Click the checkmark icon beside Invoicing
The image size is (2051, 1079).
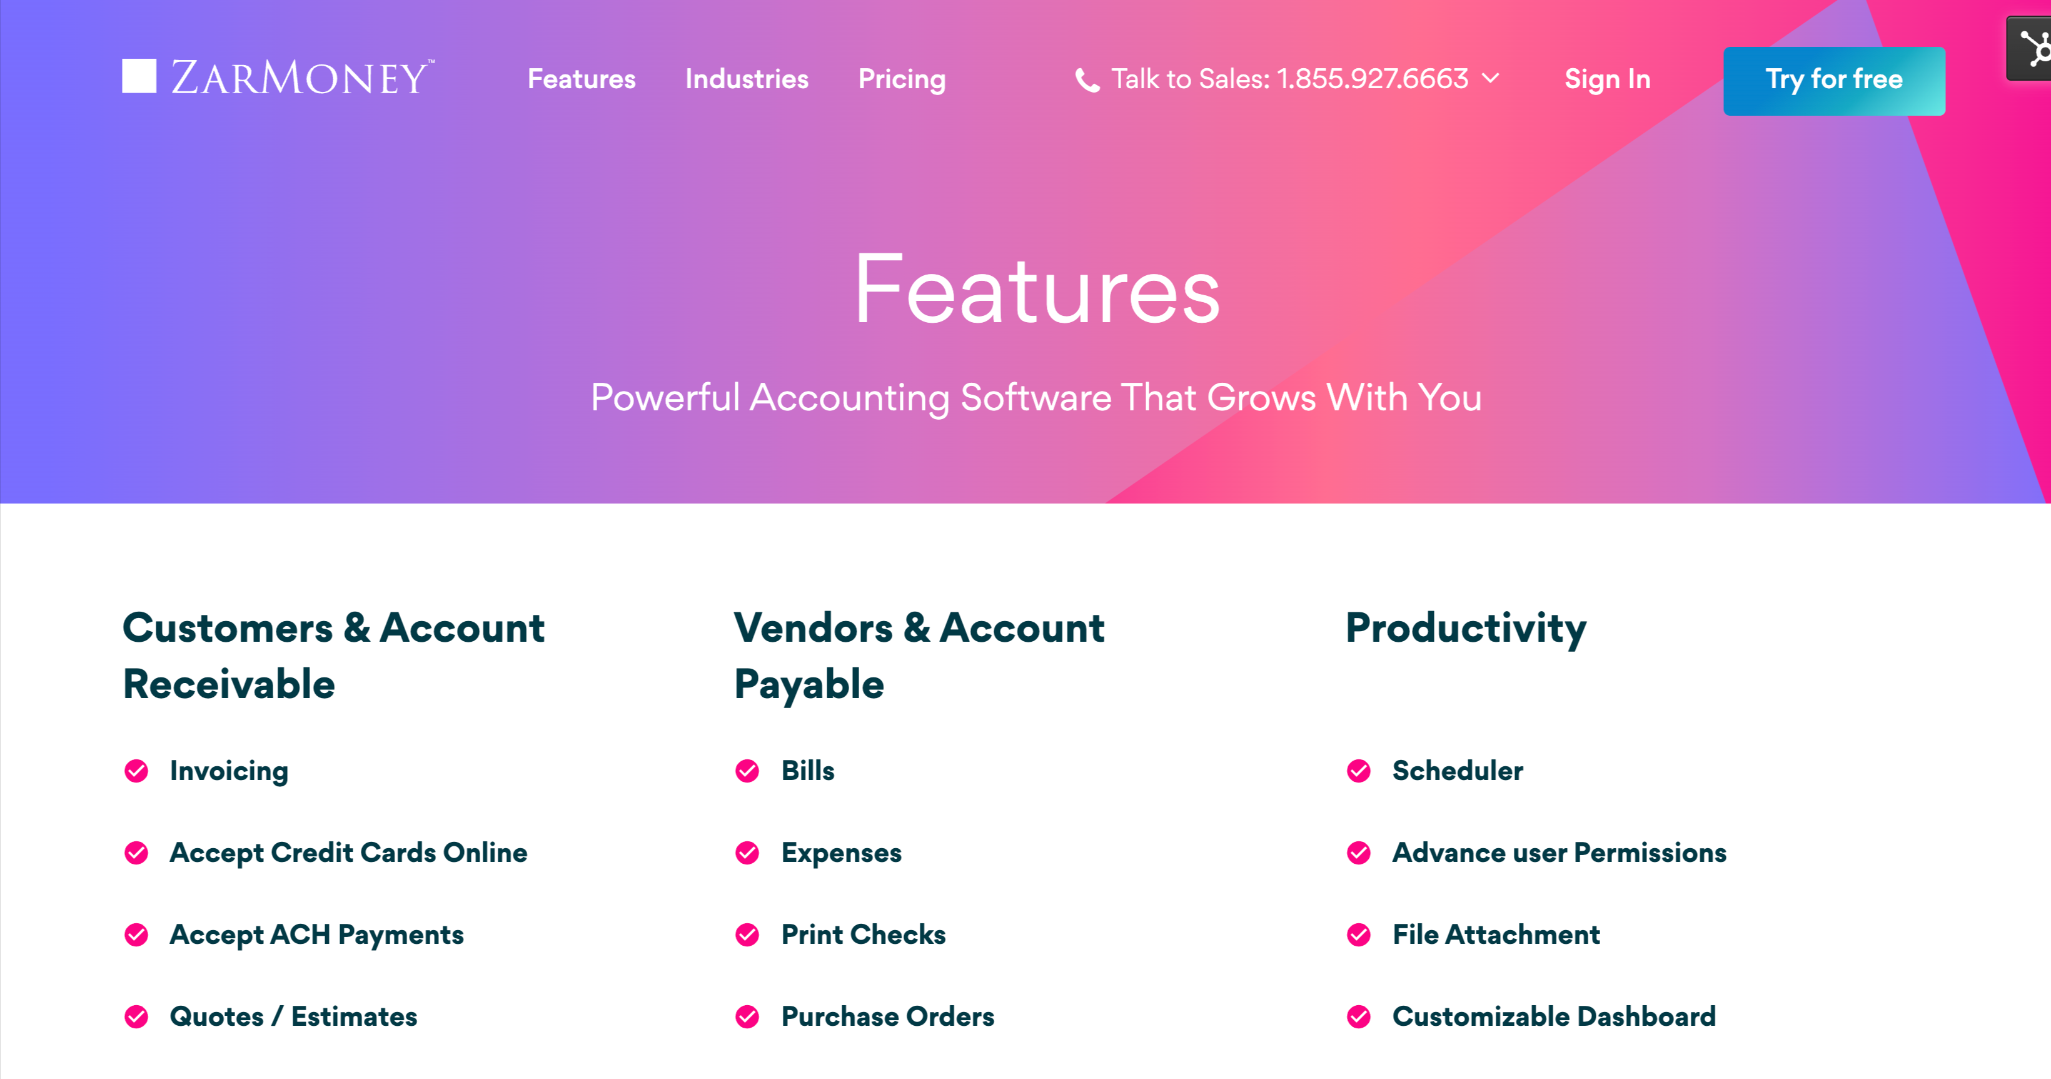(136, 771)
